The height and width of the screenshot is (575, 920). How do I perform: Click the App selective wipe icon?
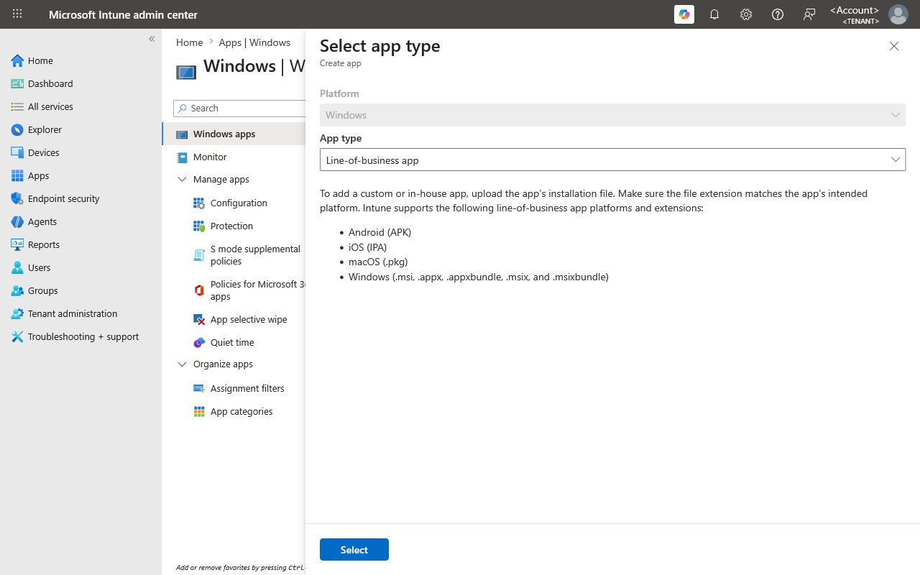coord(199,319)
